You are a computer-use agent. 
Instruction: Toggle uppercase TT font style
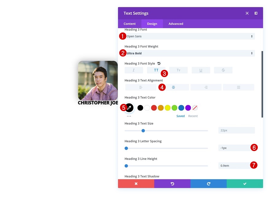156,70
